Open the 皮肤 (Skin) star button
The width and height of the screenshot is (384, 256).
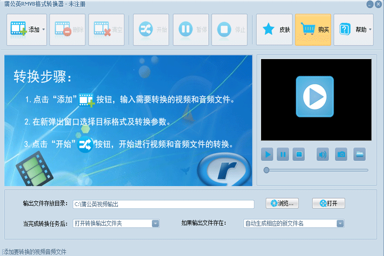tap(274, 30)
